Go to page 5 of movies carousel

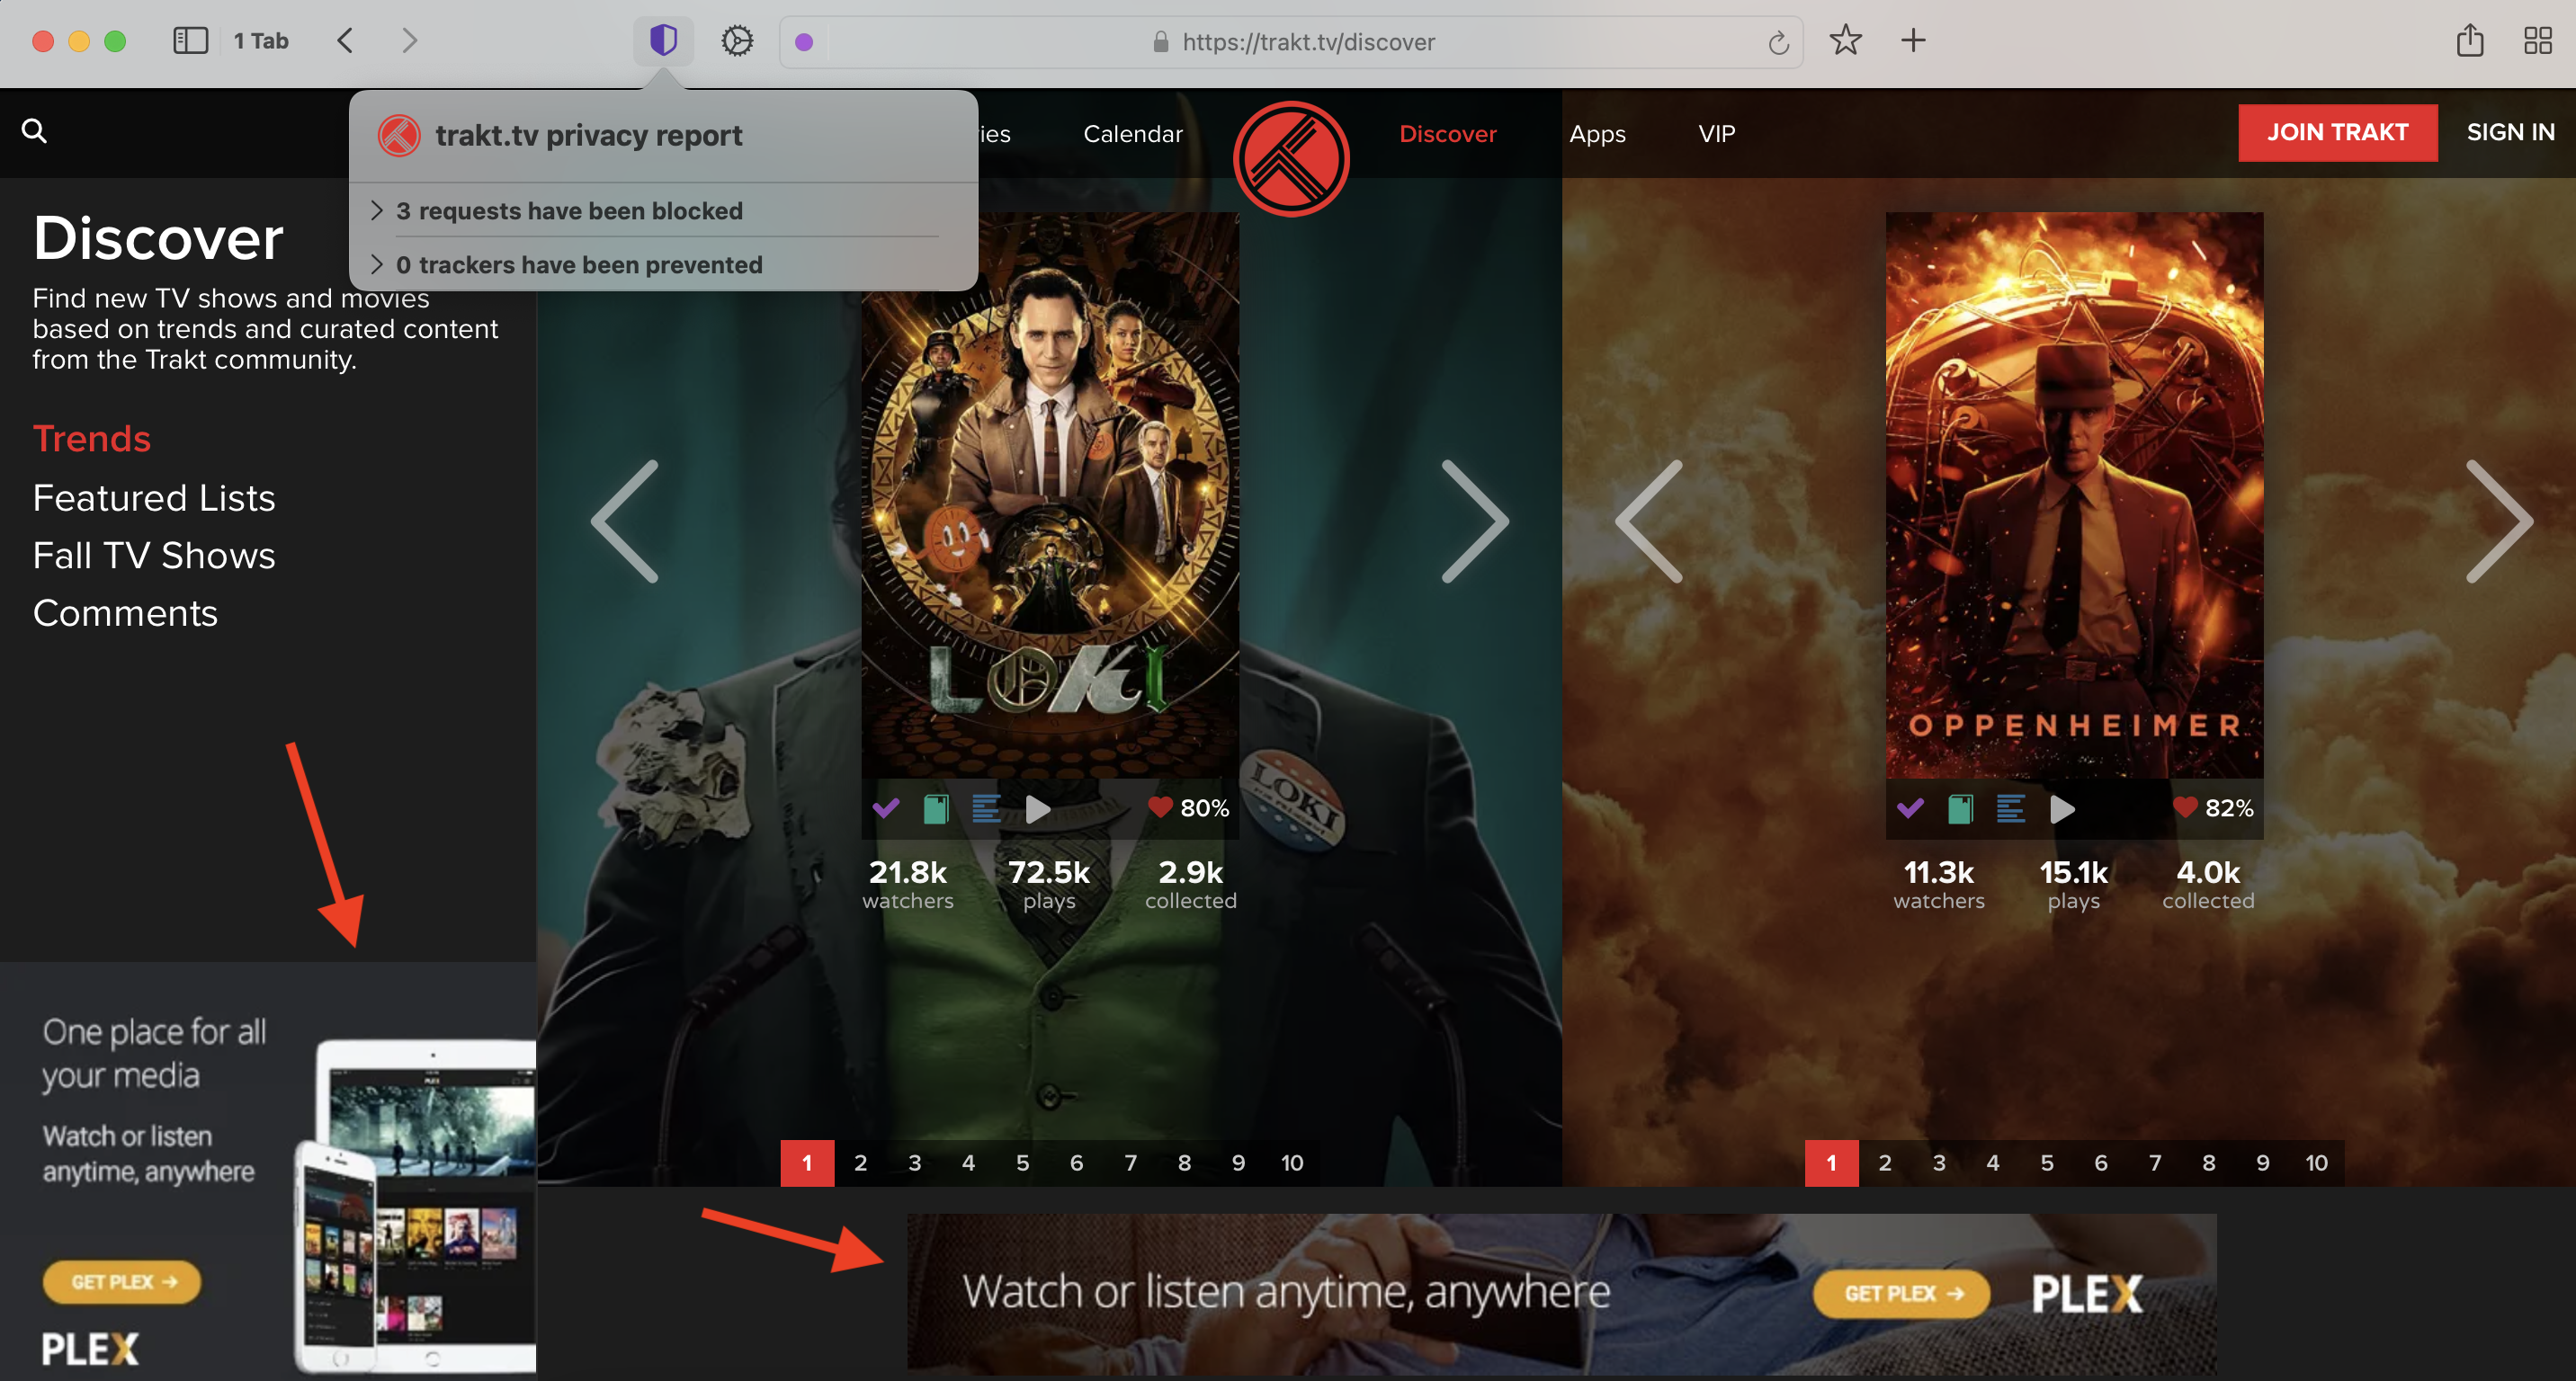pos(2046,1163)
